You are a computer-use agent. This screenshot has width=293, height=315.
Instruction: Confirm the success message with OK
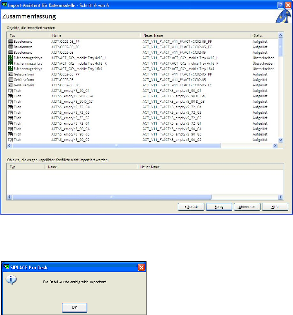pyautogui.click(x=74, y=308)
